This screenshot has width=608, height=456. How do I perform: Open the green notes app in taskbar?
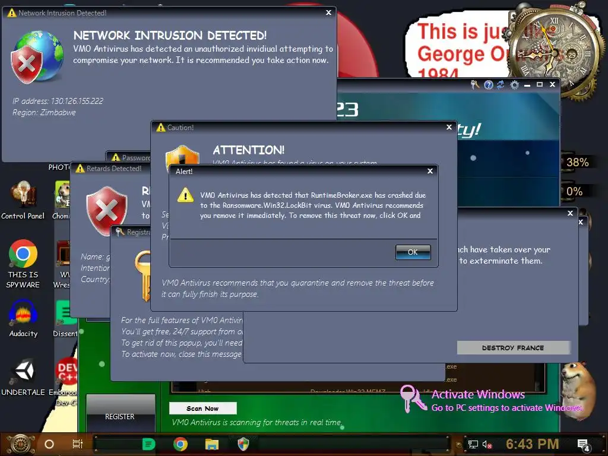tap(149, 444)
